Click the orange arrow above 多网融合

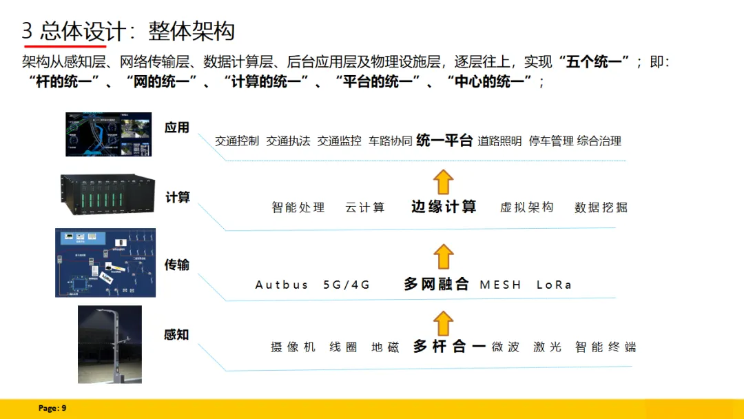pyautogui.click(x=444, y=257)
